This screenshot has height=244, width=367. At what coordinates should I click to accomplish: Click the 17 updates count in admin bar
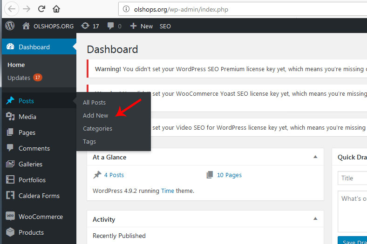pos(96,26)
